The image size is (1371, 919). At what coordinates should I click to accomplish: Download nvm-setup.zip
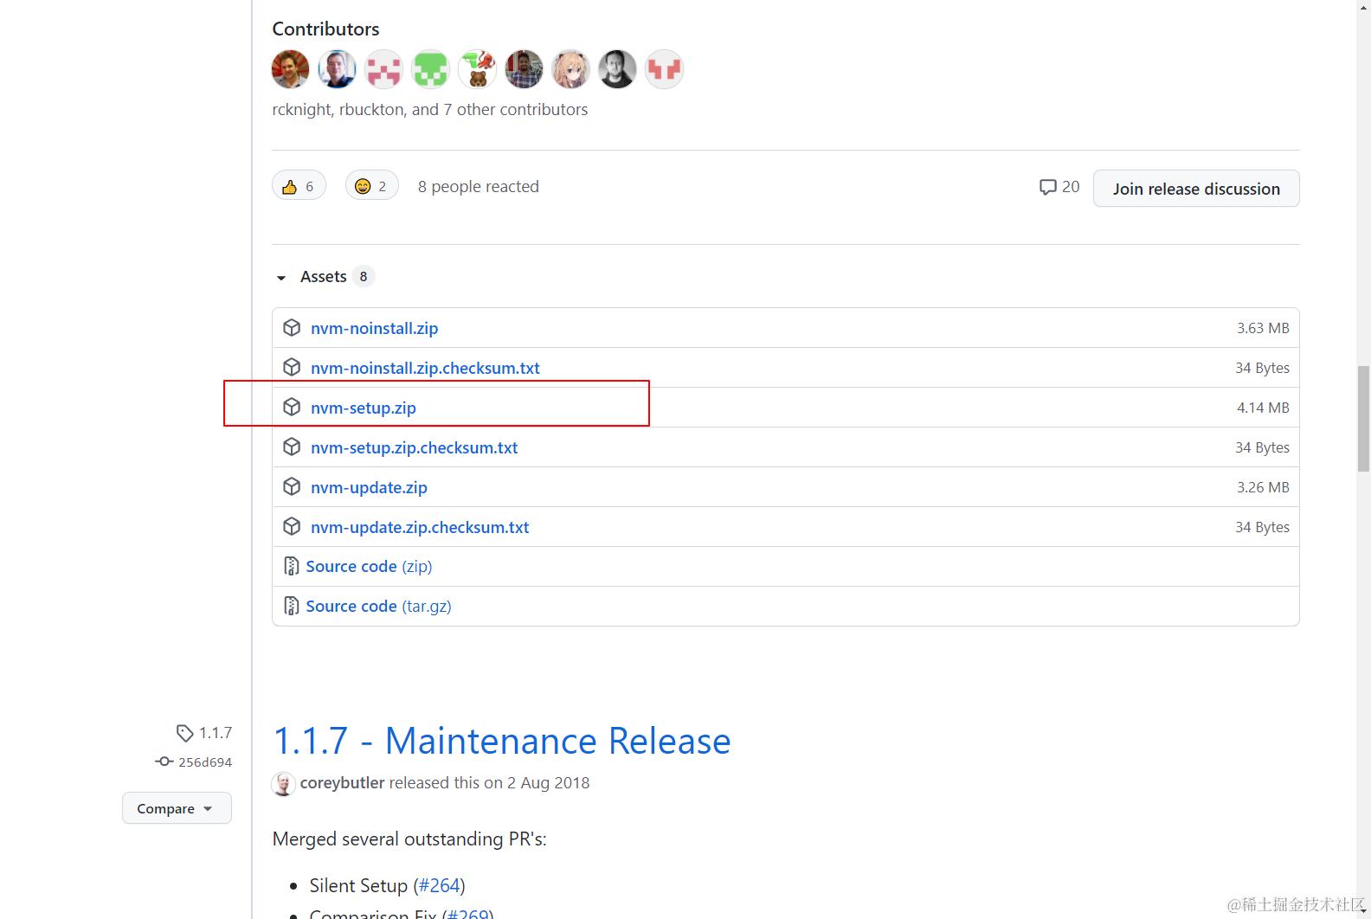pos(364,408)
